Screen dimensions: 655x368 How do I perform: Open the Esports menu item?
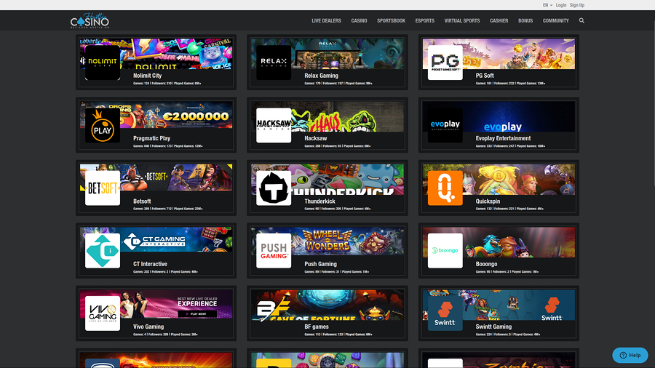pos(425,20)
